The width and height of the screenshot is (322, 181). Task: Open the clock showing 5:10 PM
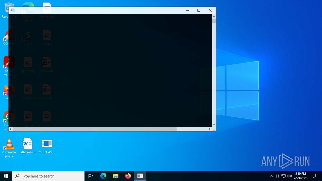tap(301, 176)
